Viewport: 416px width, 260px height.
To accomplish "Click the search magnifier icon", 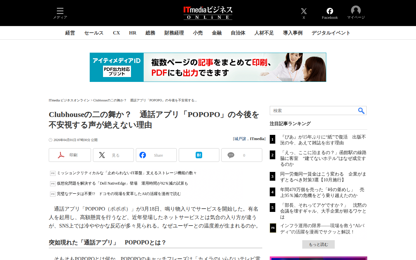I will 361,111.
